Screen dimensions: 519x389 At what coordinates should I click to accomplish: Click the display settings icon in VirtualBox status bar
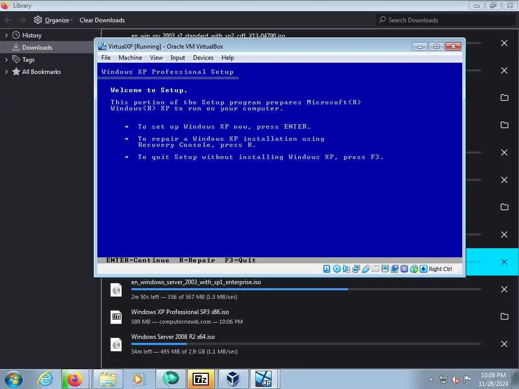coord(385,268)
